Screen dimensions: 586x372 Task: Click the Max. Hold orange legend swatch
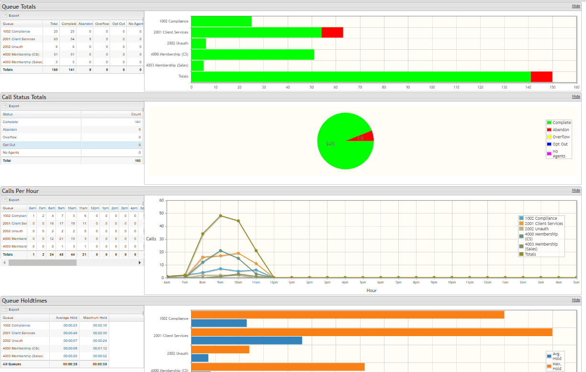(549, 366)
